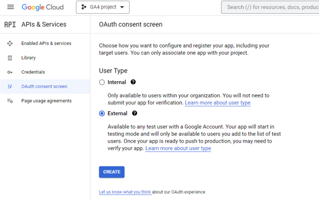
Task: Click help icon next to External
Action: (x=135, y=113)
